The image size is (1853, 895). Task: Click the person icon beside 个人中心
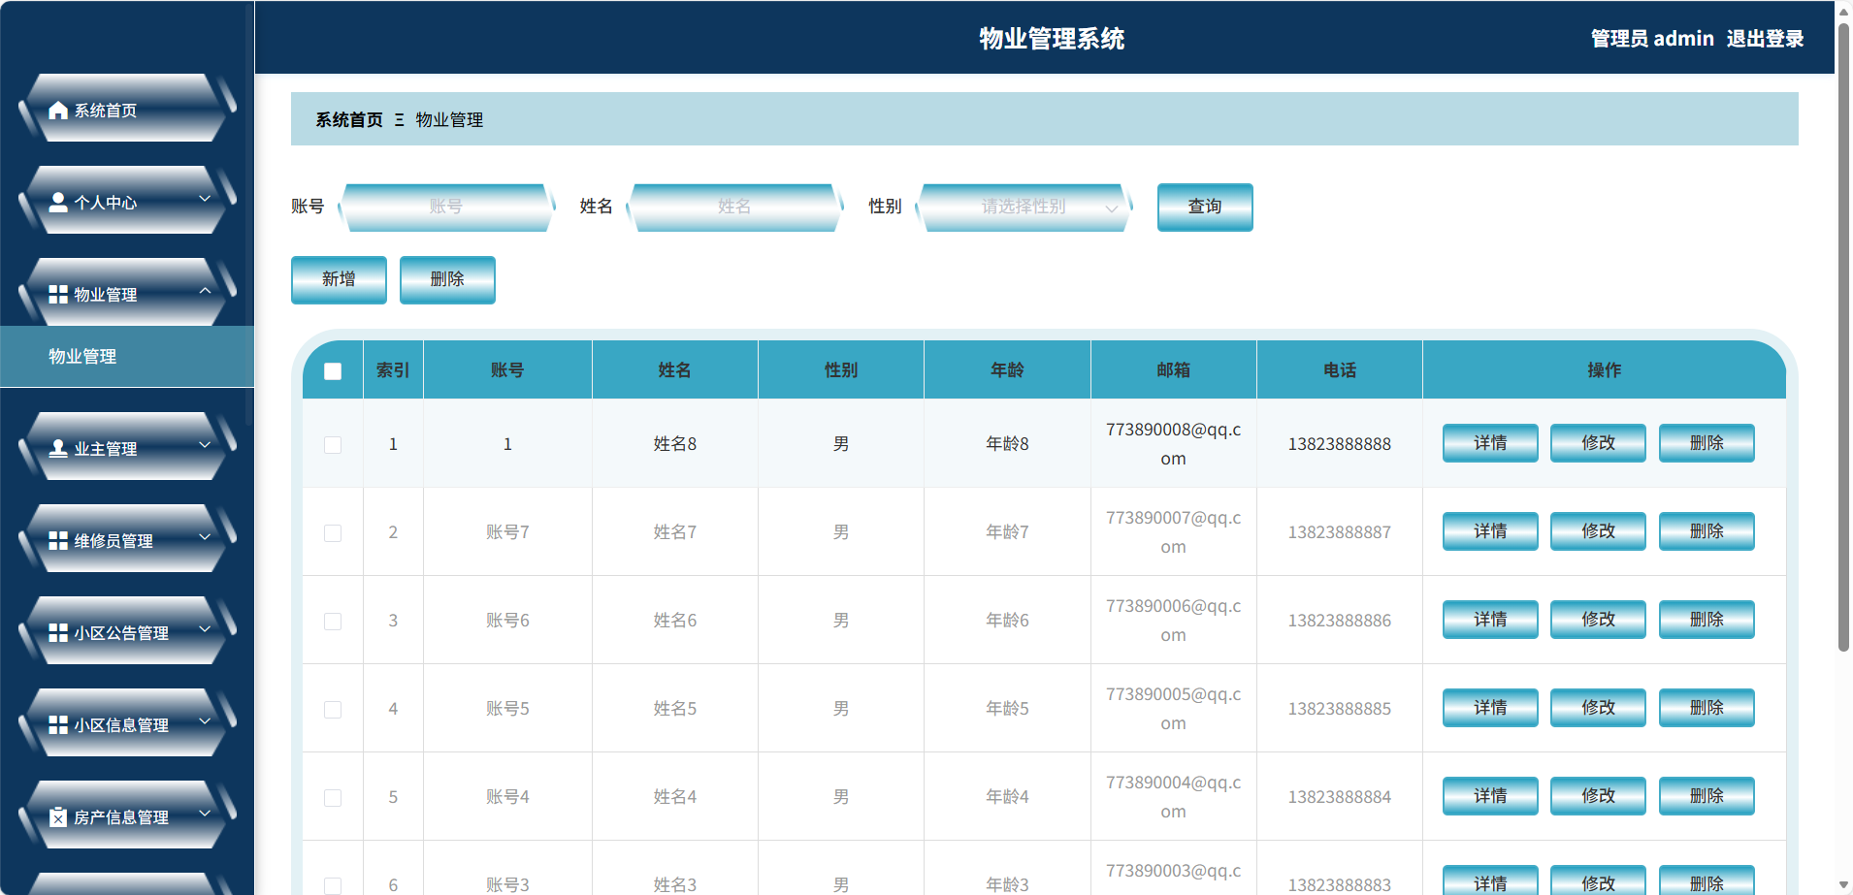click(x=58, y=202)
